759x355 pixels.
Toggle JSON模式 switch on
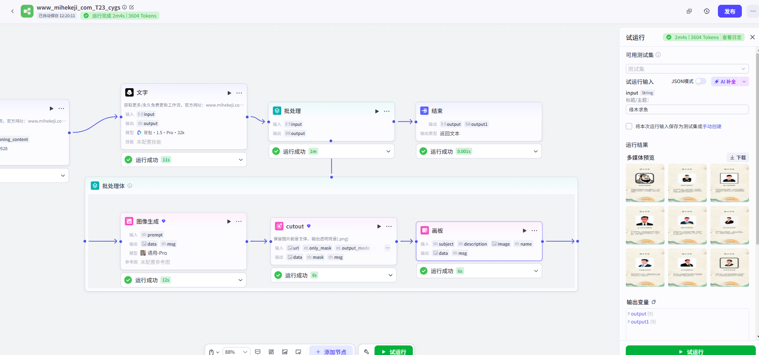point(700,81)
